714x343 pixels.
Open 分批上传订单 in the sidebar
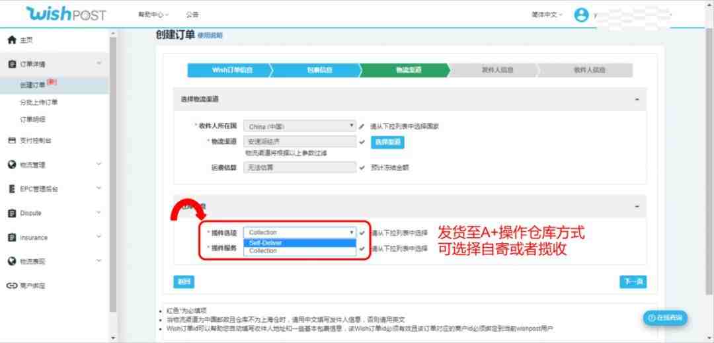39,102
